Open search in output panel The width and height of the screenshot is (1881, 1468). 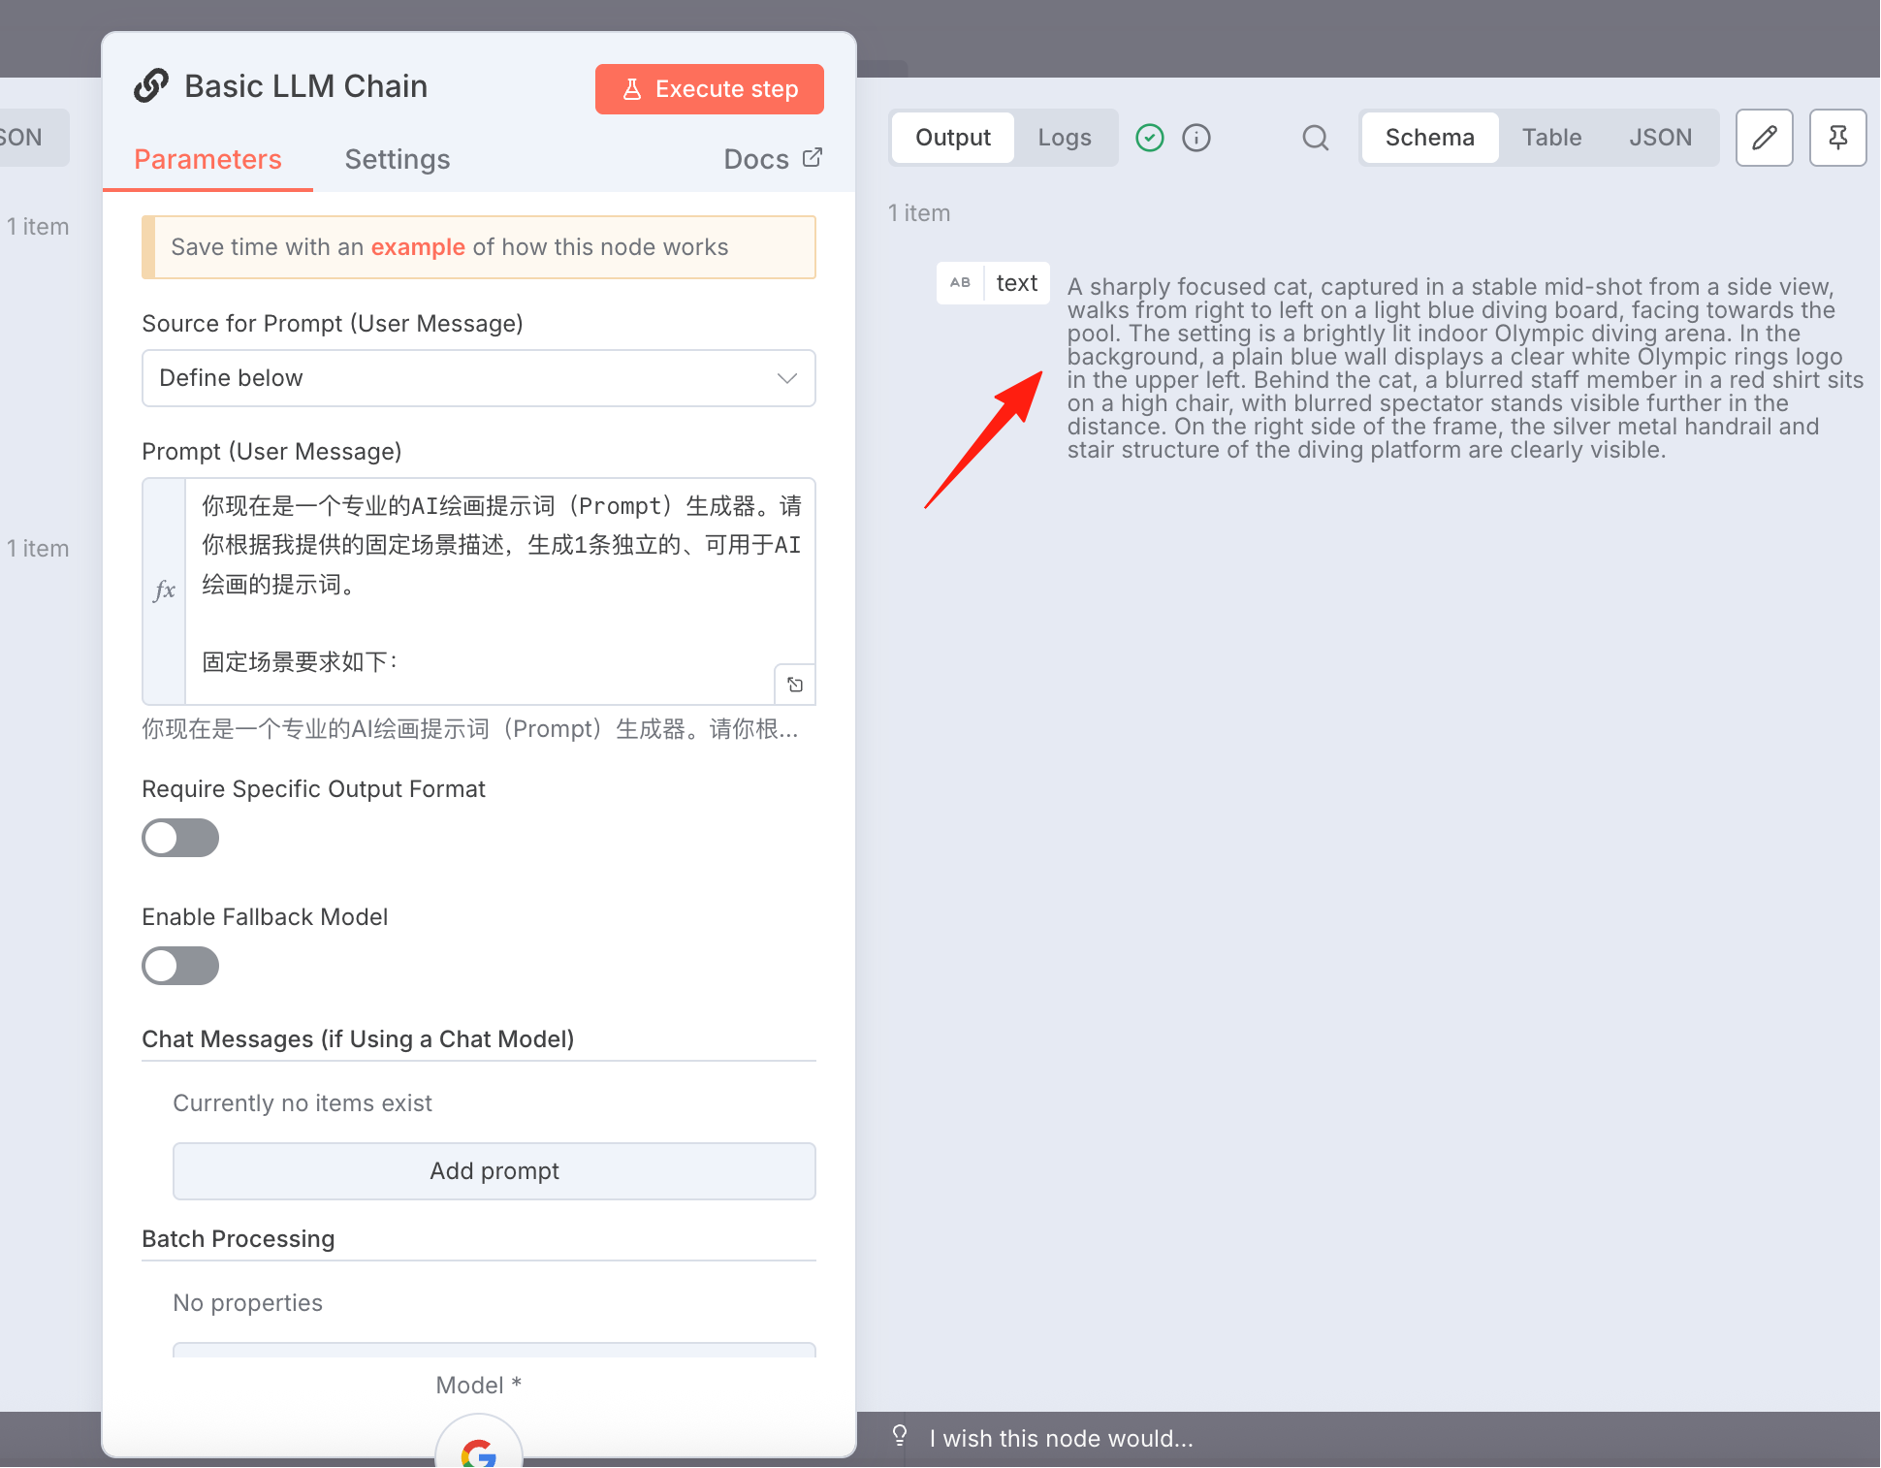[1315, 138]
